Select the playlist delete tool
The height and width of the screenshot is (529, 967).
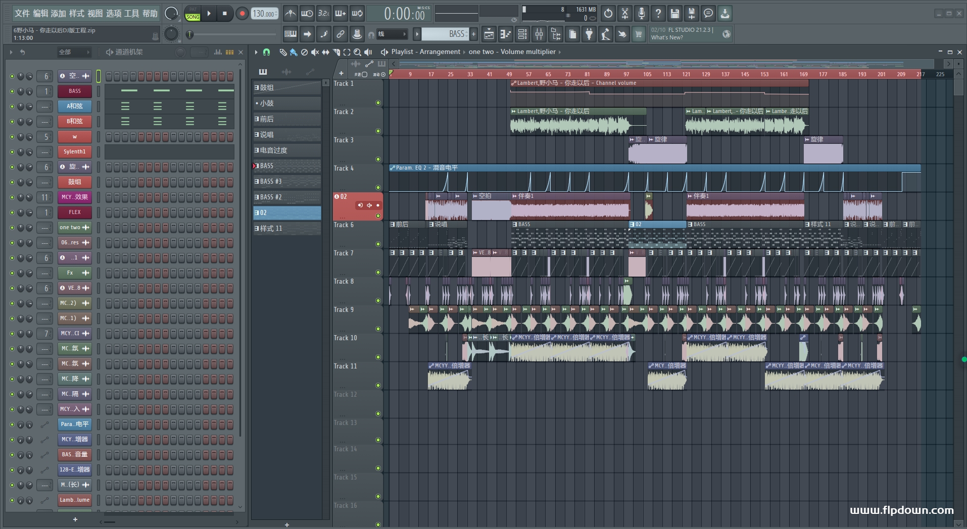304,52
